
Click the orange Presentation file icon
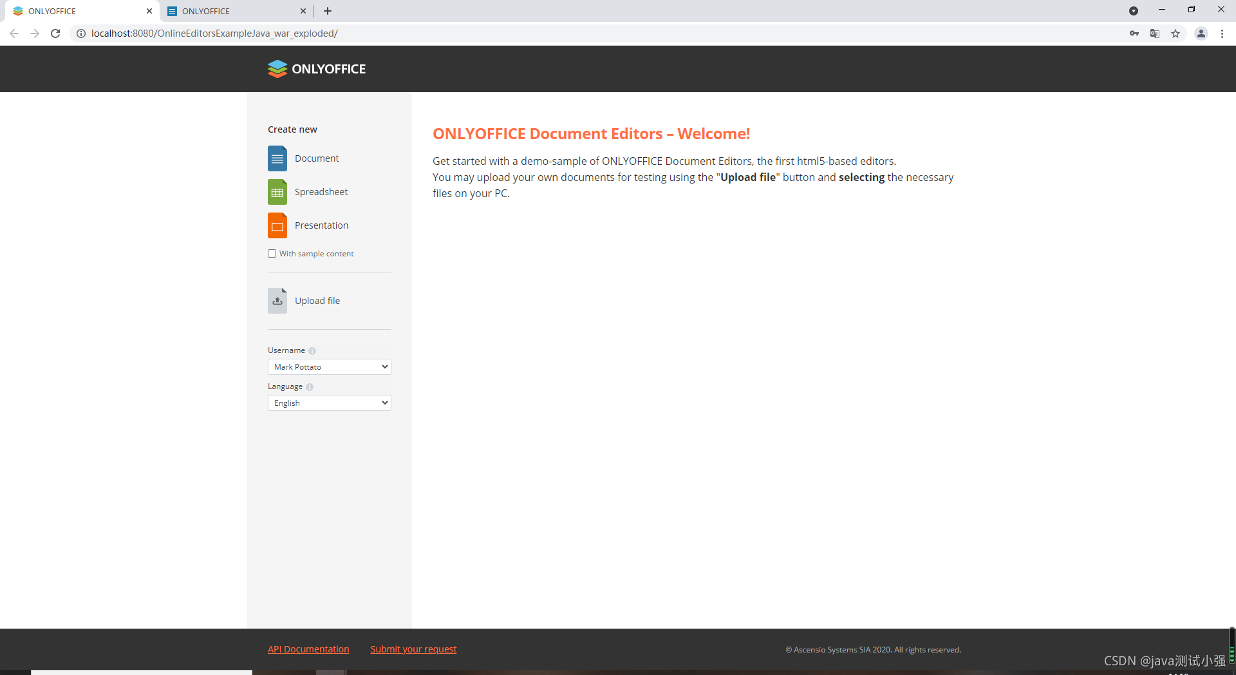point(277,225)
